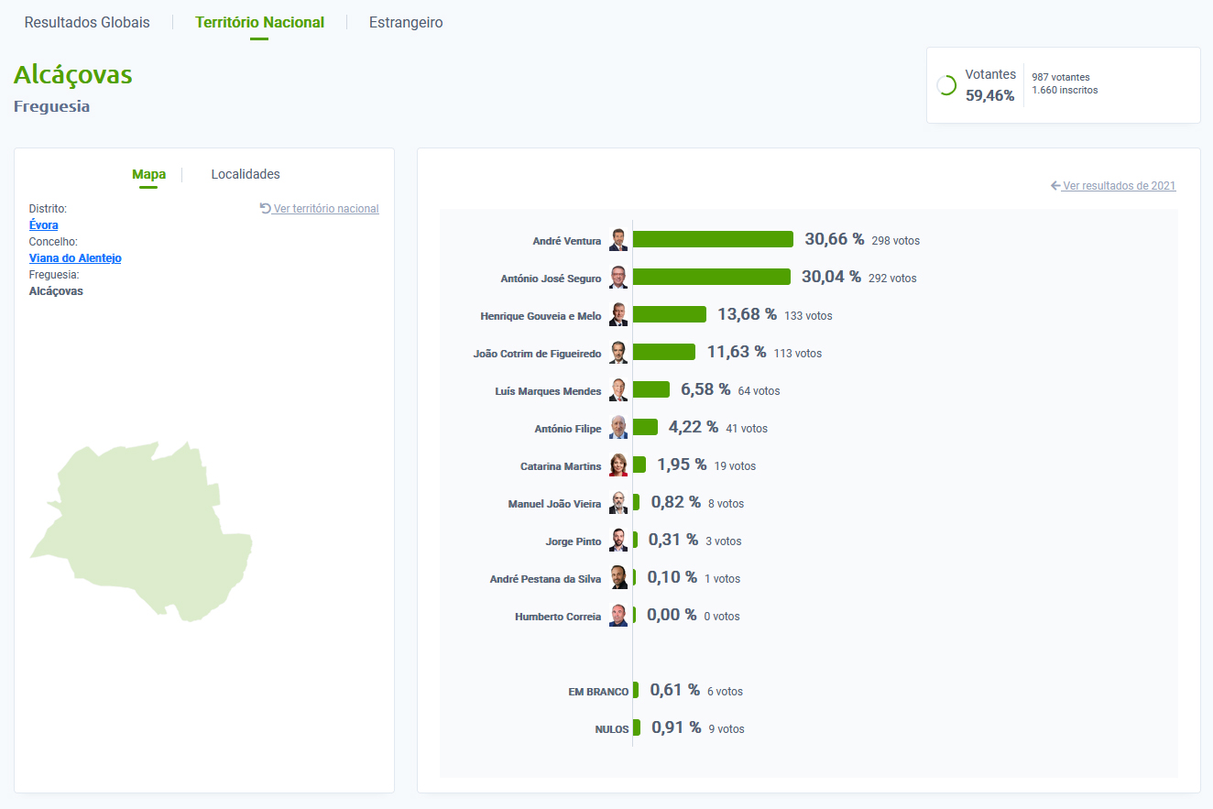Screen dimensions: 1213x809
Task: Click Luís Marques Mendes' portrait
Action: tap(618, 390)
